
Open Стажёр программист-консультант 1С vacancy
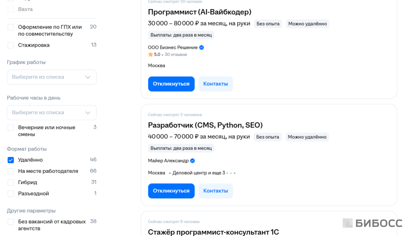213,232
